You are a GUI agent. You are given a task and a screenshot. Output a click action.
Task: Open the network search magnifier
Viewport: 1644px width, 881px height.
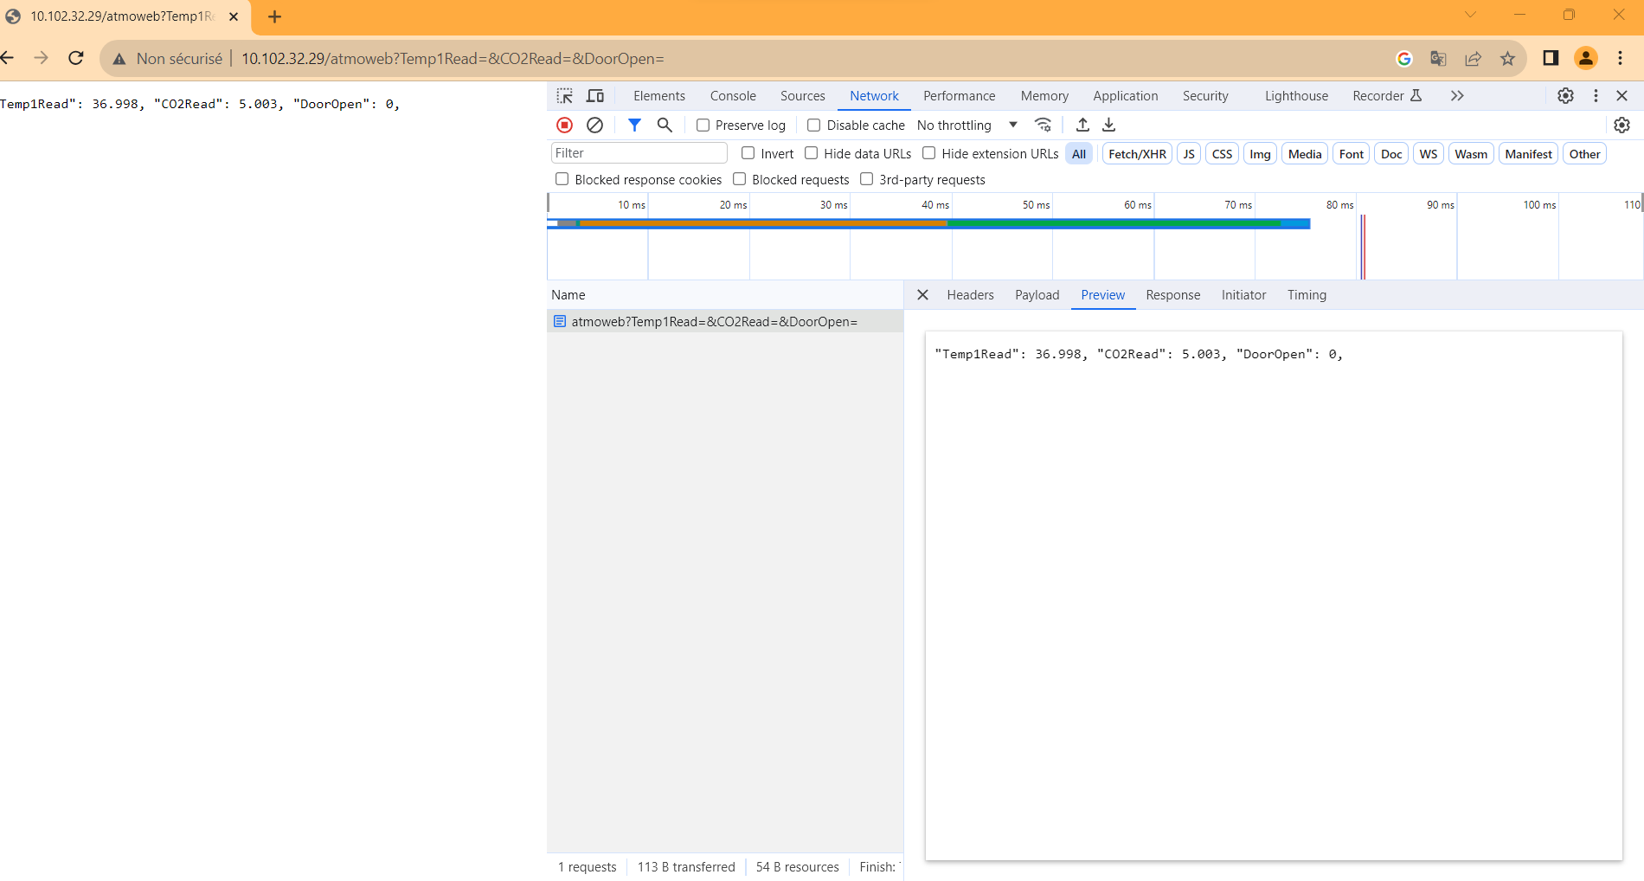coord(665,125)
